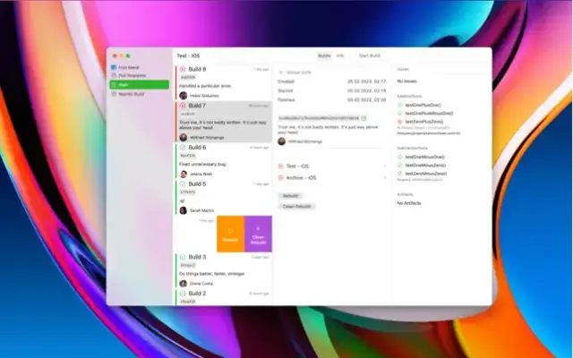Open the Archive - iOS action chevron
Screen dimensions: 573x358
click(385, 178)
